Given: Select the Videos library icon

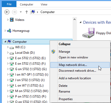Looking at the screenshot, I should 12,20.
